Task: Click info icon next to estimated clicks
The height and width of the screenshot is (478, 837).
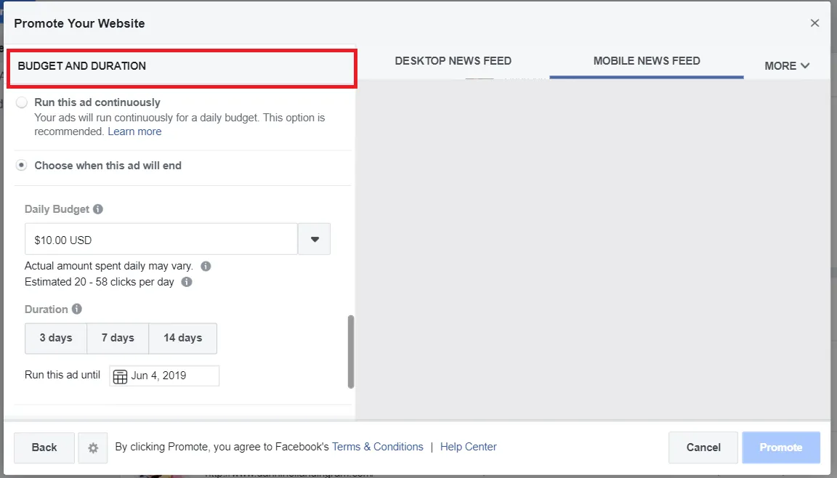Action: pos(187,282)
